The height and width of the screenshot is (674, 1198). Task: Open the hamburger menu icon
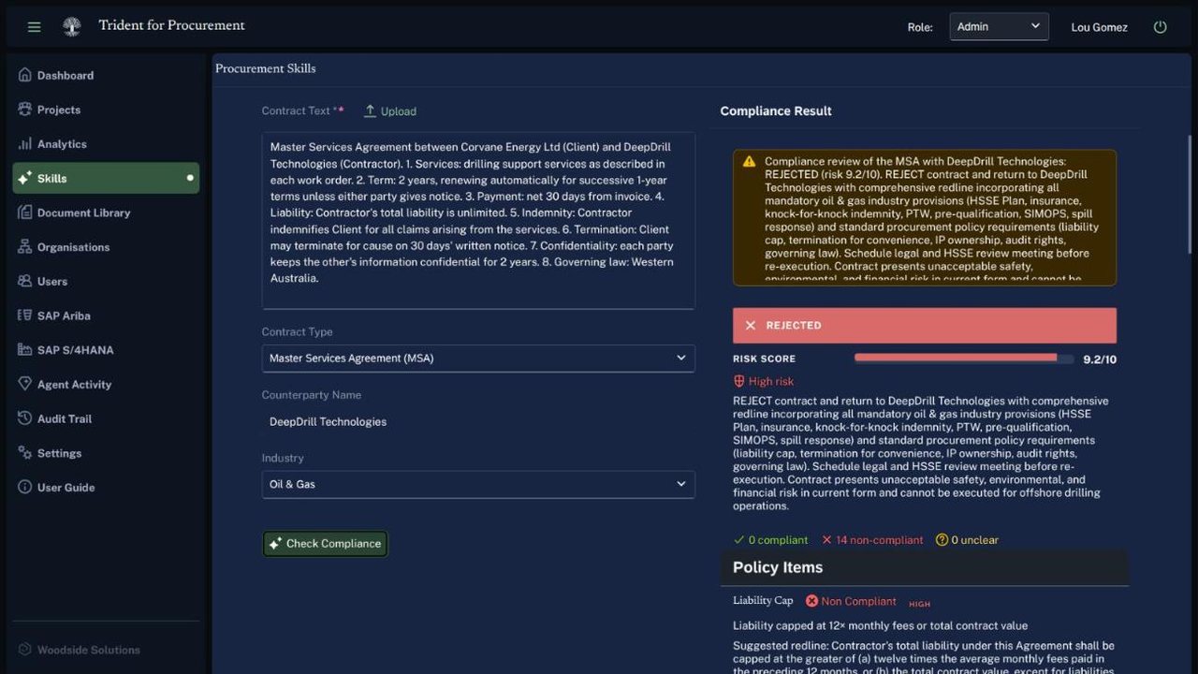click(35, 27)
